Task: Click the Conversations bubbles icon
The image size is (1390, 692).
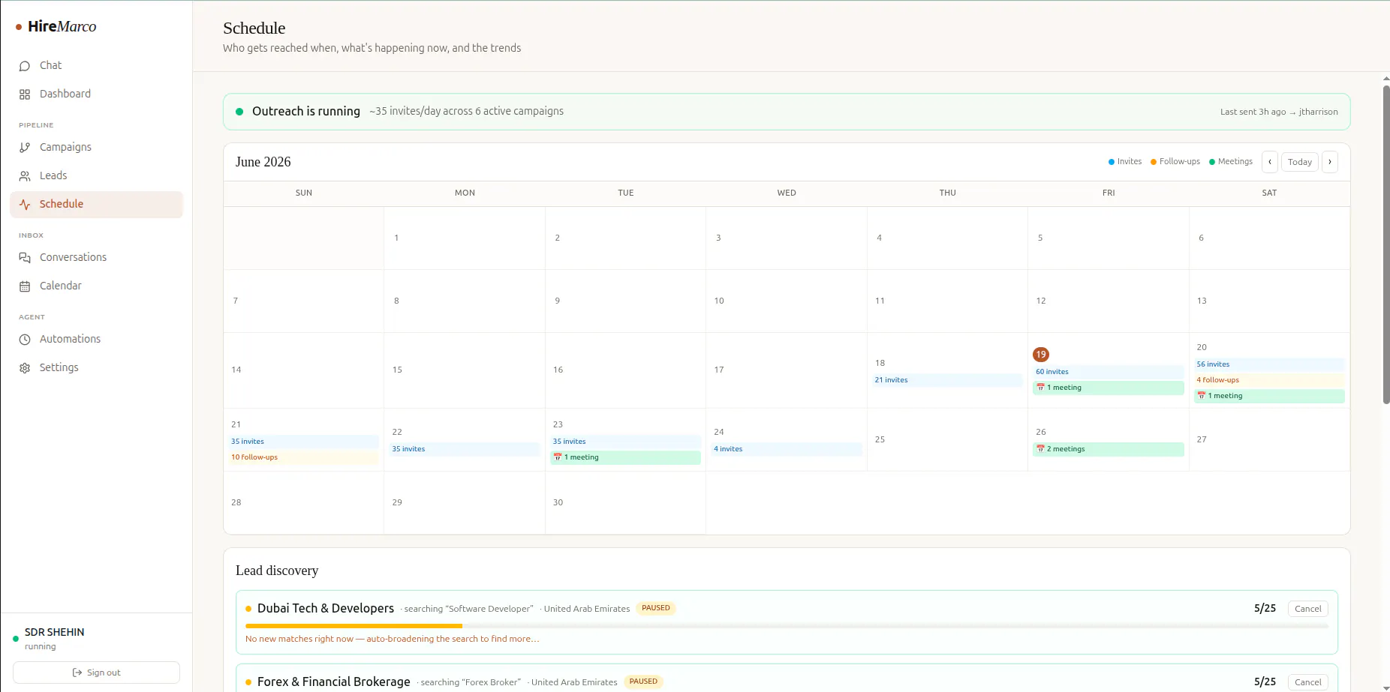Action: pos(25,258)
